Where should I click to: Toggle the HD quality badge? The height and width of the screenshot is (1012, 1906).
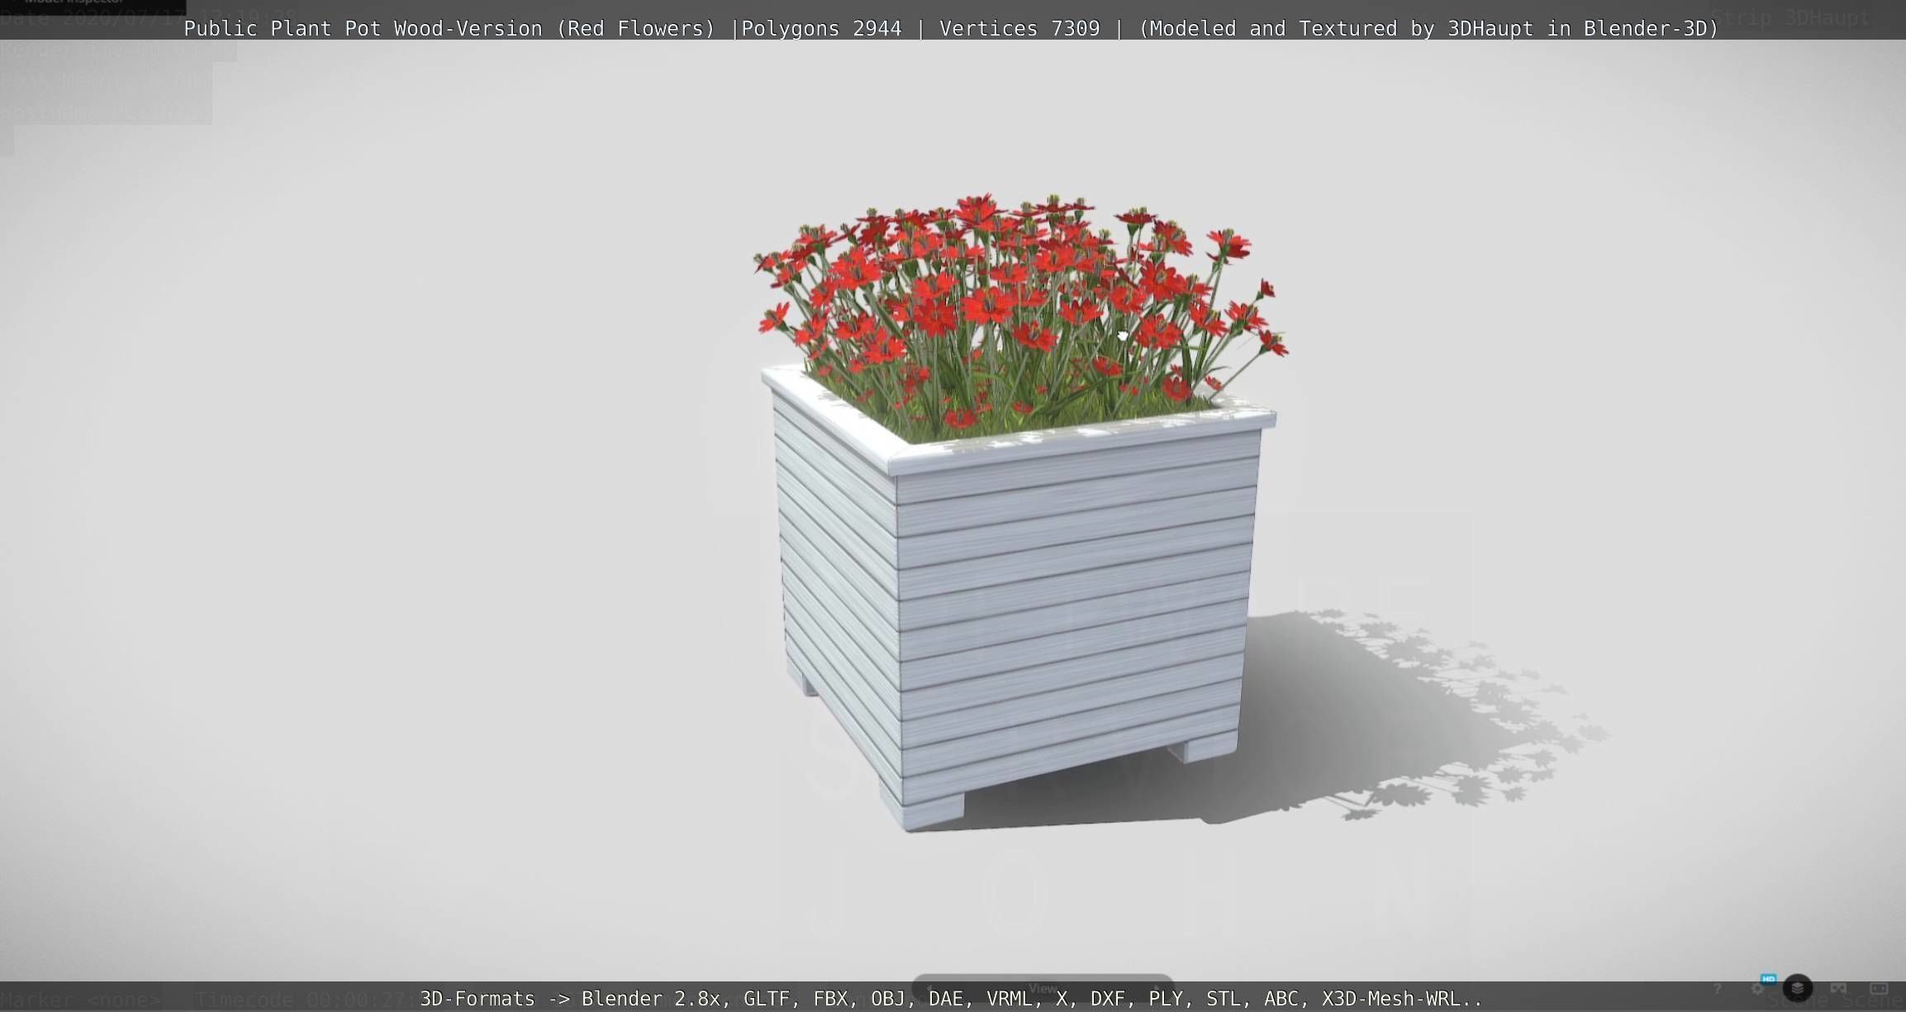click(1768, 979)
